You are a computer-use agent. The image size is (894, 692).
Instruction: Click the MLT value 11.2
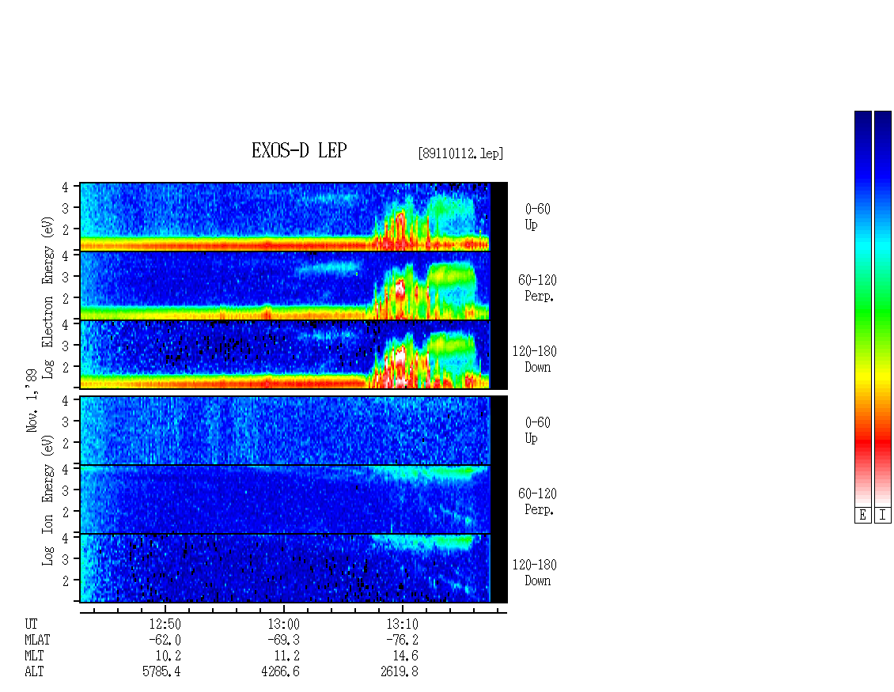pyautogui.click(x=286, y=656)
